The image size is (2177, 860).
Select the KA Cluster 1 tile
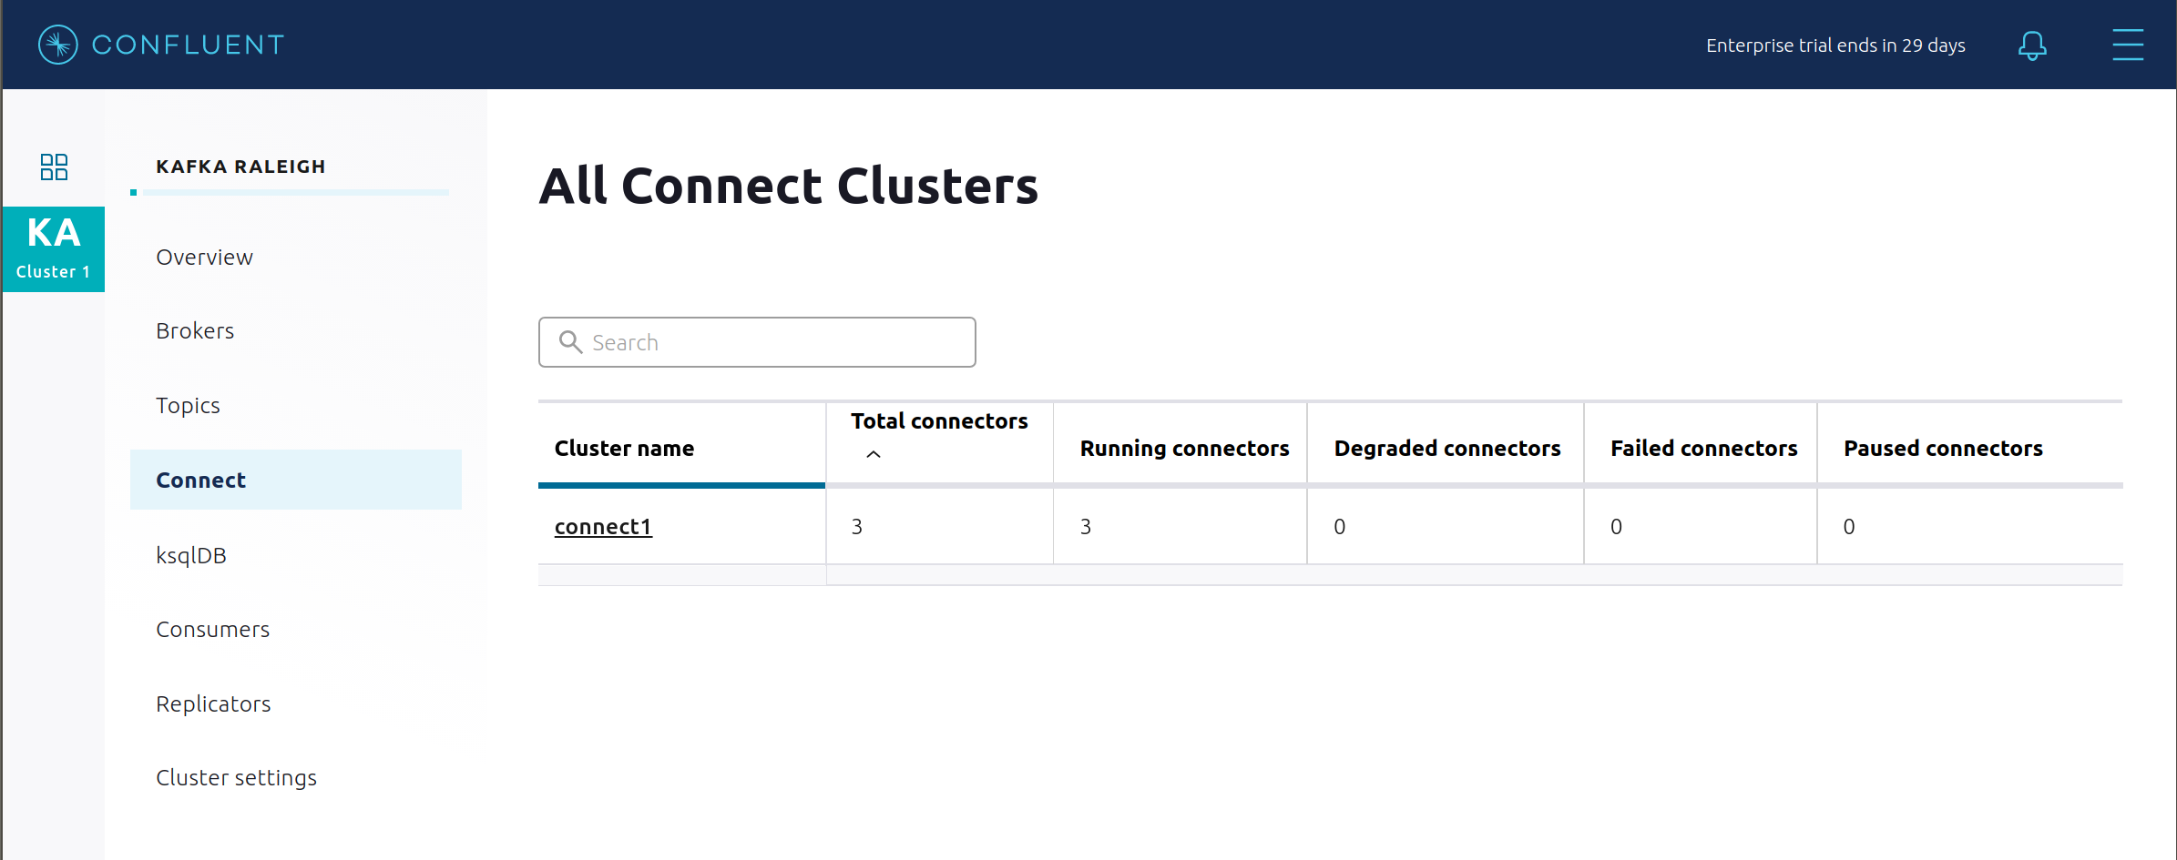point(54,249)
